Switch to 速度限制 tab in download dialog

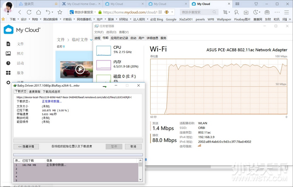pyautogui.click(x=35, y=92)
